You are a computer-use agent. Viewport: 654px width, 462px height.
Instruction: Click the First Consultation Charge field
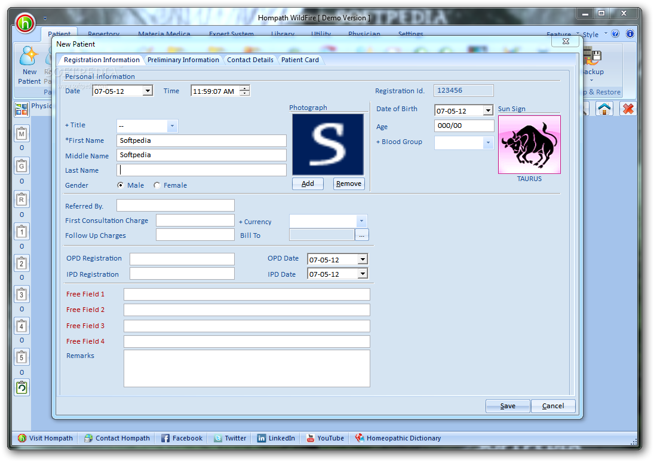click(195, 221)
